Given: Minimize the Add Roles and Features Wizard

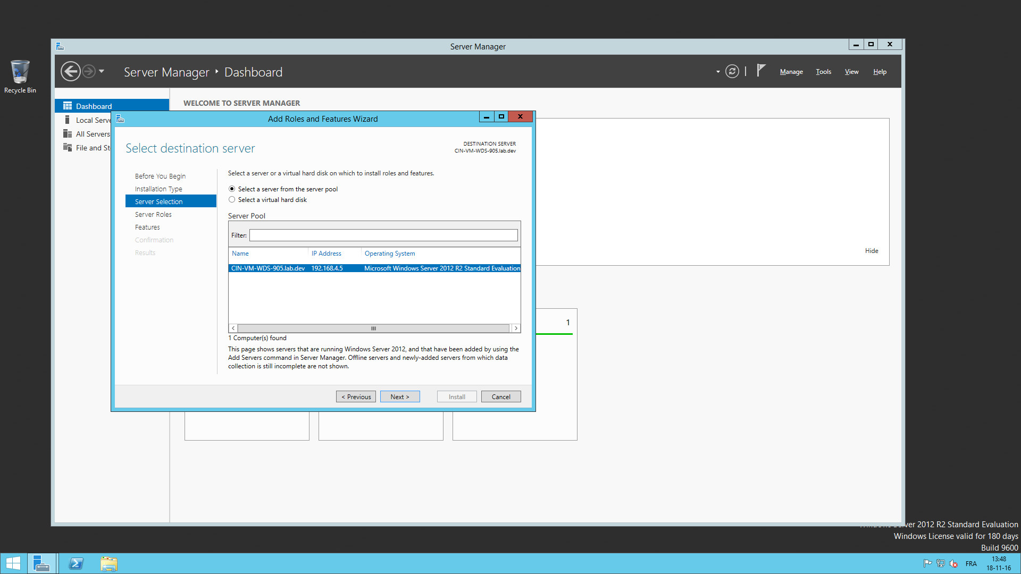Looking at the screenshot, I should 487,116.
